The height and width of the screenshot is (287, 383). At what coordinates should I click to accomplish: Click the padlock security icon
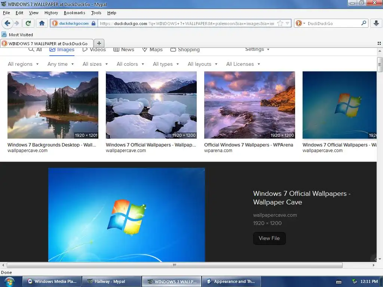click(93, 24)
